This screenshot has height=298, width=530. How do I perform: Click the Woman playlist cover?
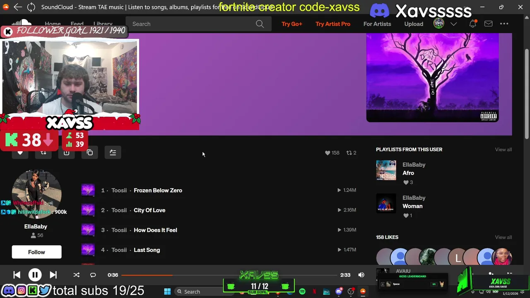pyautogui.click(x=386, y=204)
